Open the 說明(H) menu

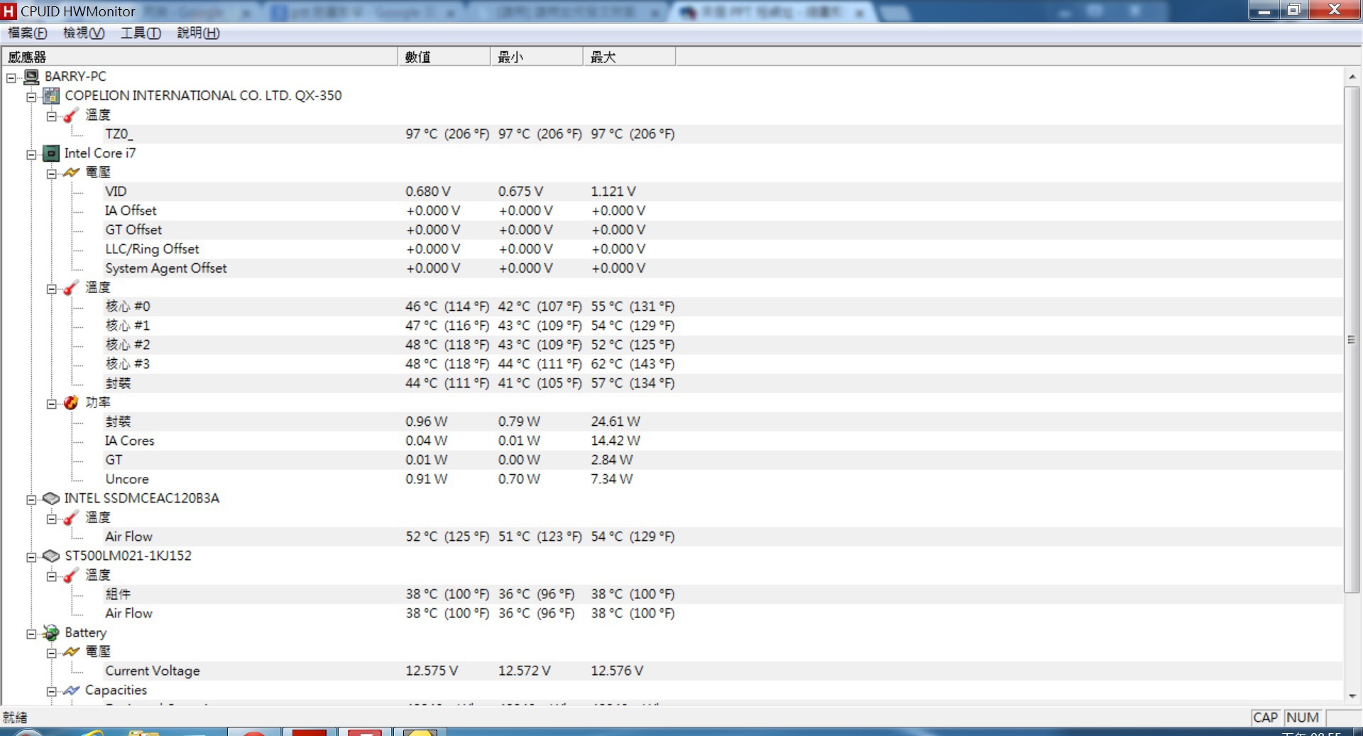(198, 33)
